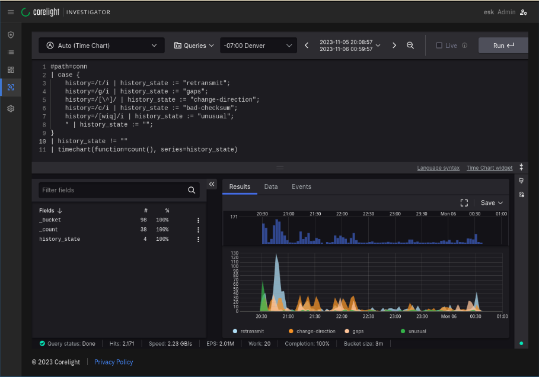This screenshot has height=377, width=539.
Task: Switch to the Events tab
Action: click(301, 186)
